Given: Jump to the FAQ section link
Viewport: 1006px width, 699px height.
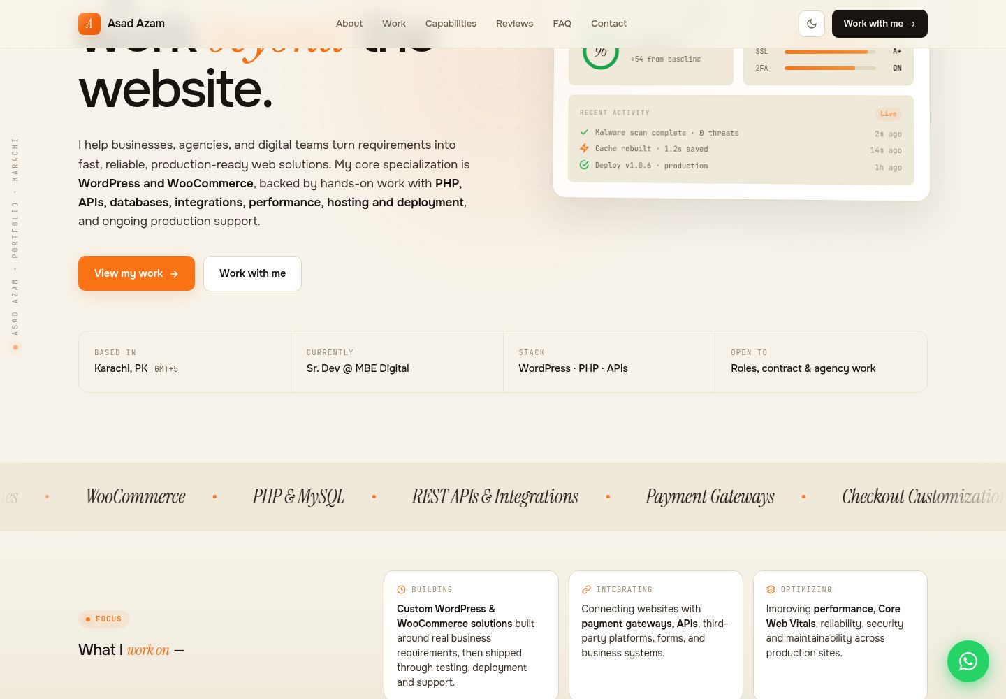Looking at the screenshot, I should pos(562,24).
